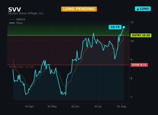The width and height of the screenshot is (158, 115).
Task: Click the 01 Apr date axis label
Action: (29, 106)
